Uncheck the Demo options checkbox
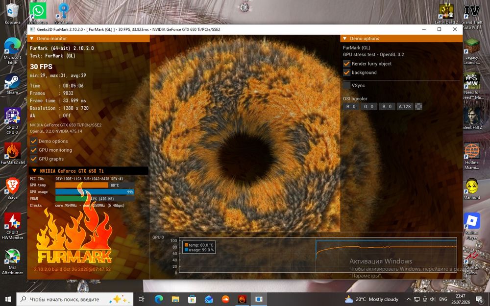The image size is (490, 306). point(33,141)
